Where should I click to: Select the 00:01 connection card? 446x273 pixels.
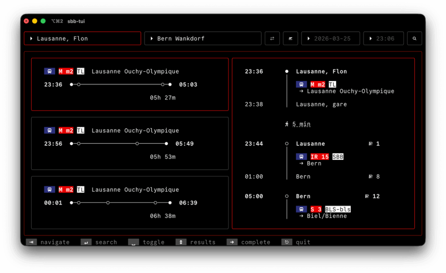129,202
